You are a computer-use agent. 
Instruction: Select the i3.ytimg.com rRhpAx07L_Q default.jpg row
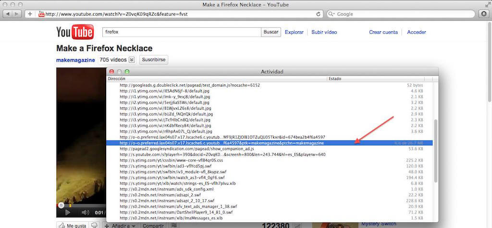point(270,131)
